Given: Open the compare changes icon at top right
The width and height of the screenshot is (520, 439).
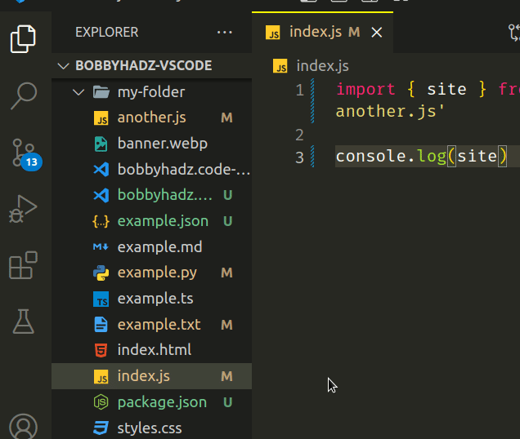Looking at the screenshot, I should pos(515,33).
